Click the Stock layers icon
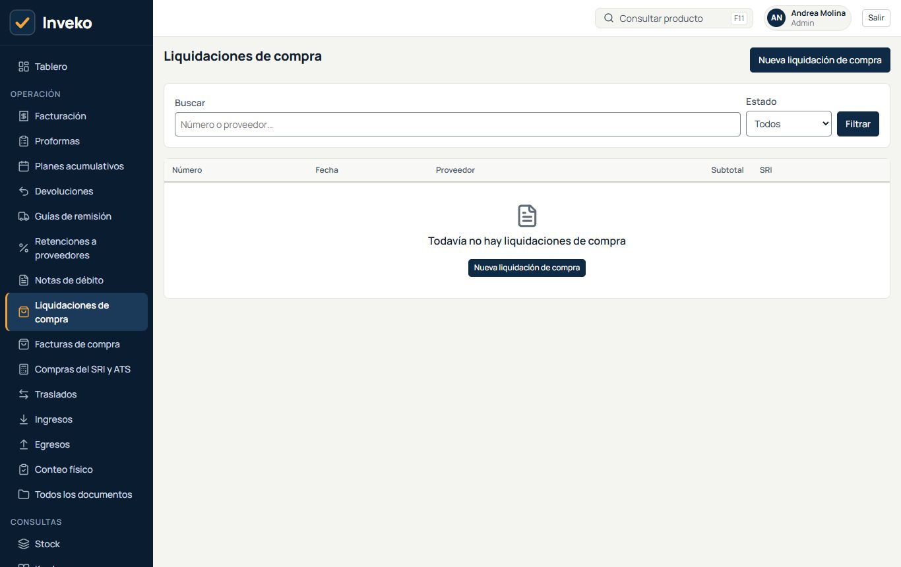 [x=24, y=544]
